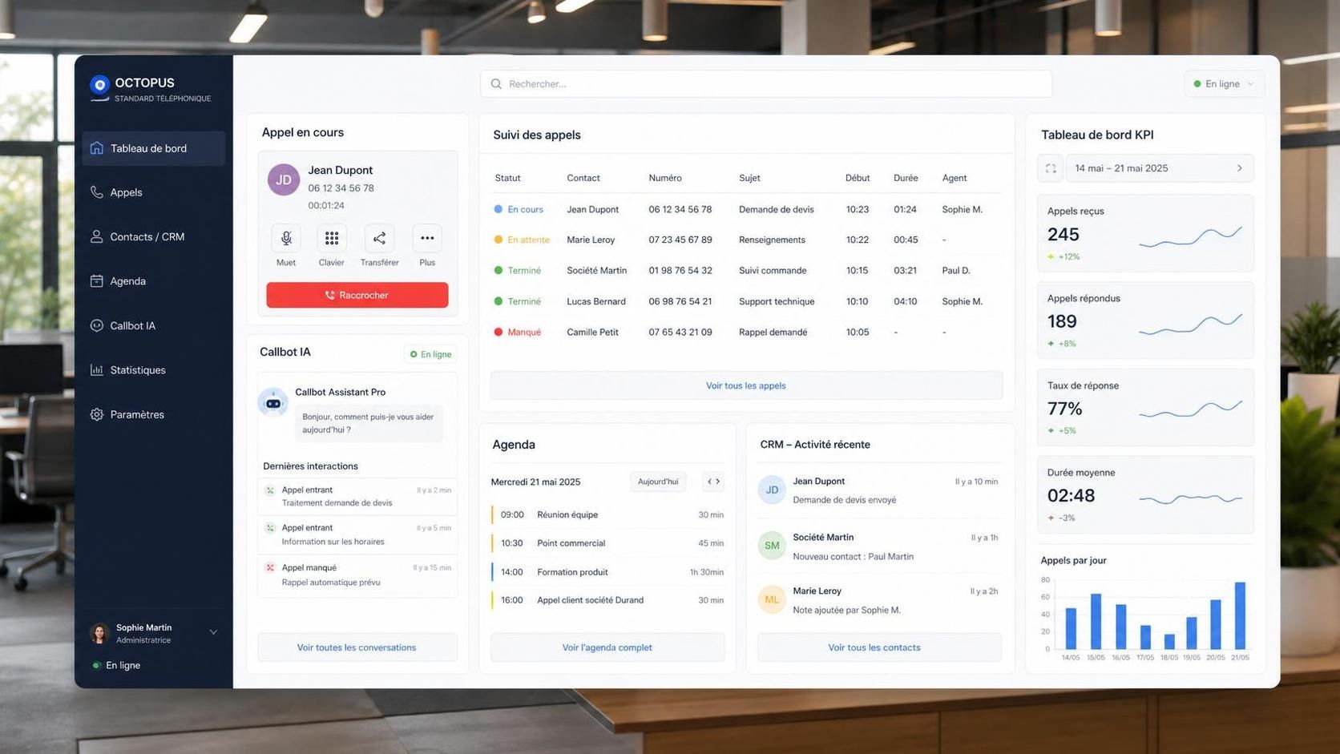Click the Taux de réponse KPI card
This screenshot has width=1340, height=754.
pyautogui.click(x=1145, y=407)
